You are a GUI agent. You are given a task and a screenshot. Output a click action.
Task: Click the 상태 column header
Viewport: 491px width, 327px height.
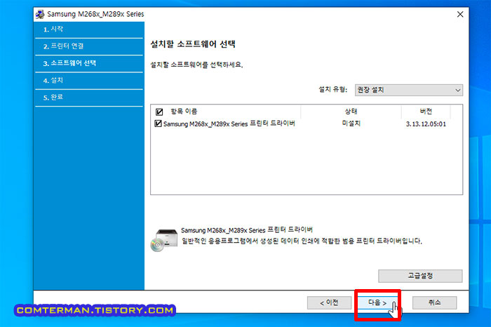tap(351, 112)
